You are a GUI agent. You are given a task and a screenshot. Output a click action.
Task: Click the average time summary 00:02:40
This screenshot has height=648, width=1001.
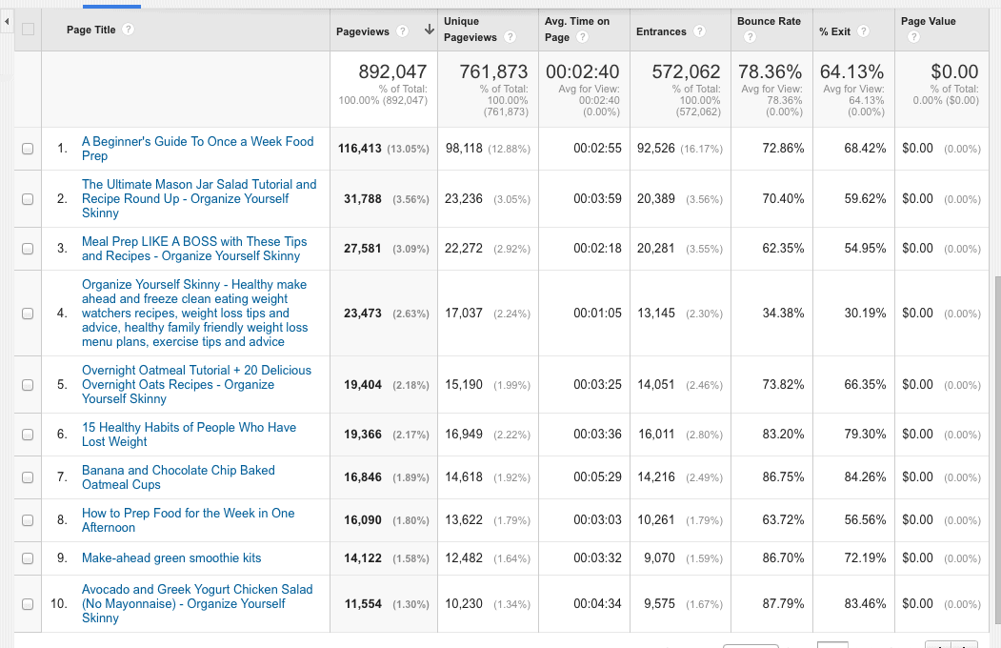click(582, 71)
